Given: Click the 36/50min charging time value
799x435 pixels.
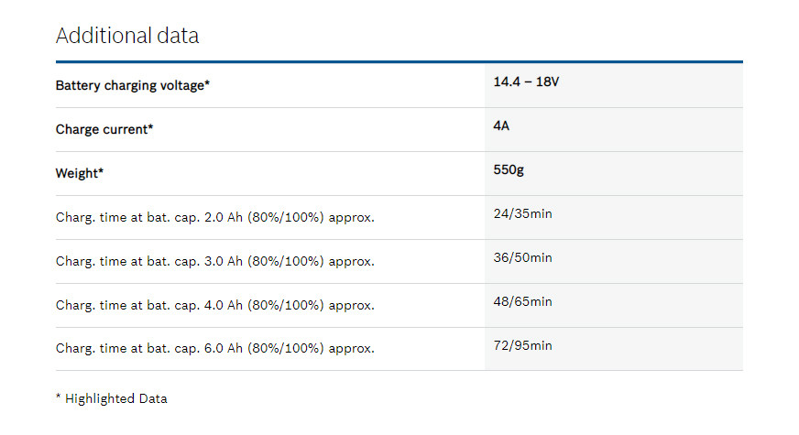Looking at the screenshot, I should point(522,257).
